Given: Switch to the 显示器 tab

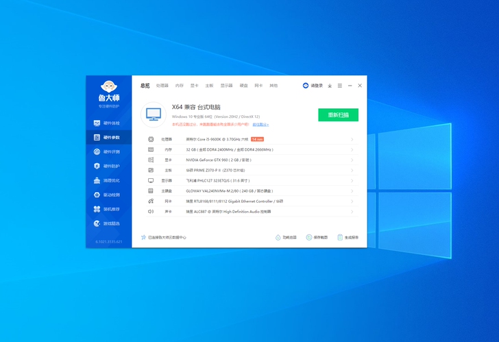Looking at the screenshot, I should click(x=227, y=86).
